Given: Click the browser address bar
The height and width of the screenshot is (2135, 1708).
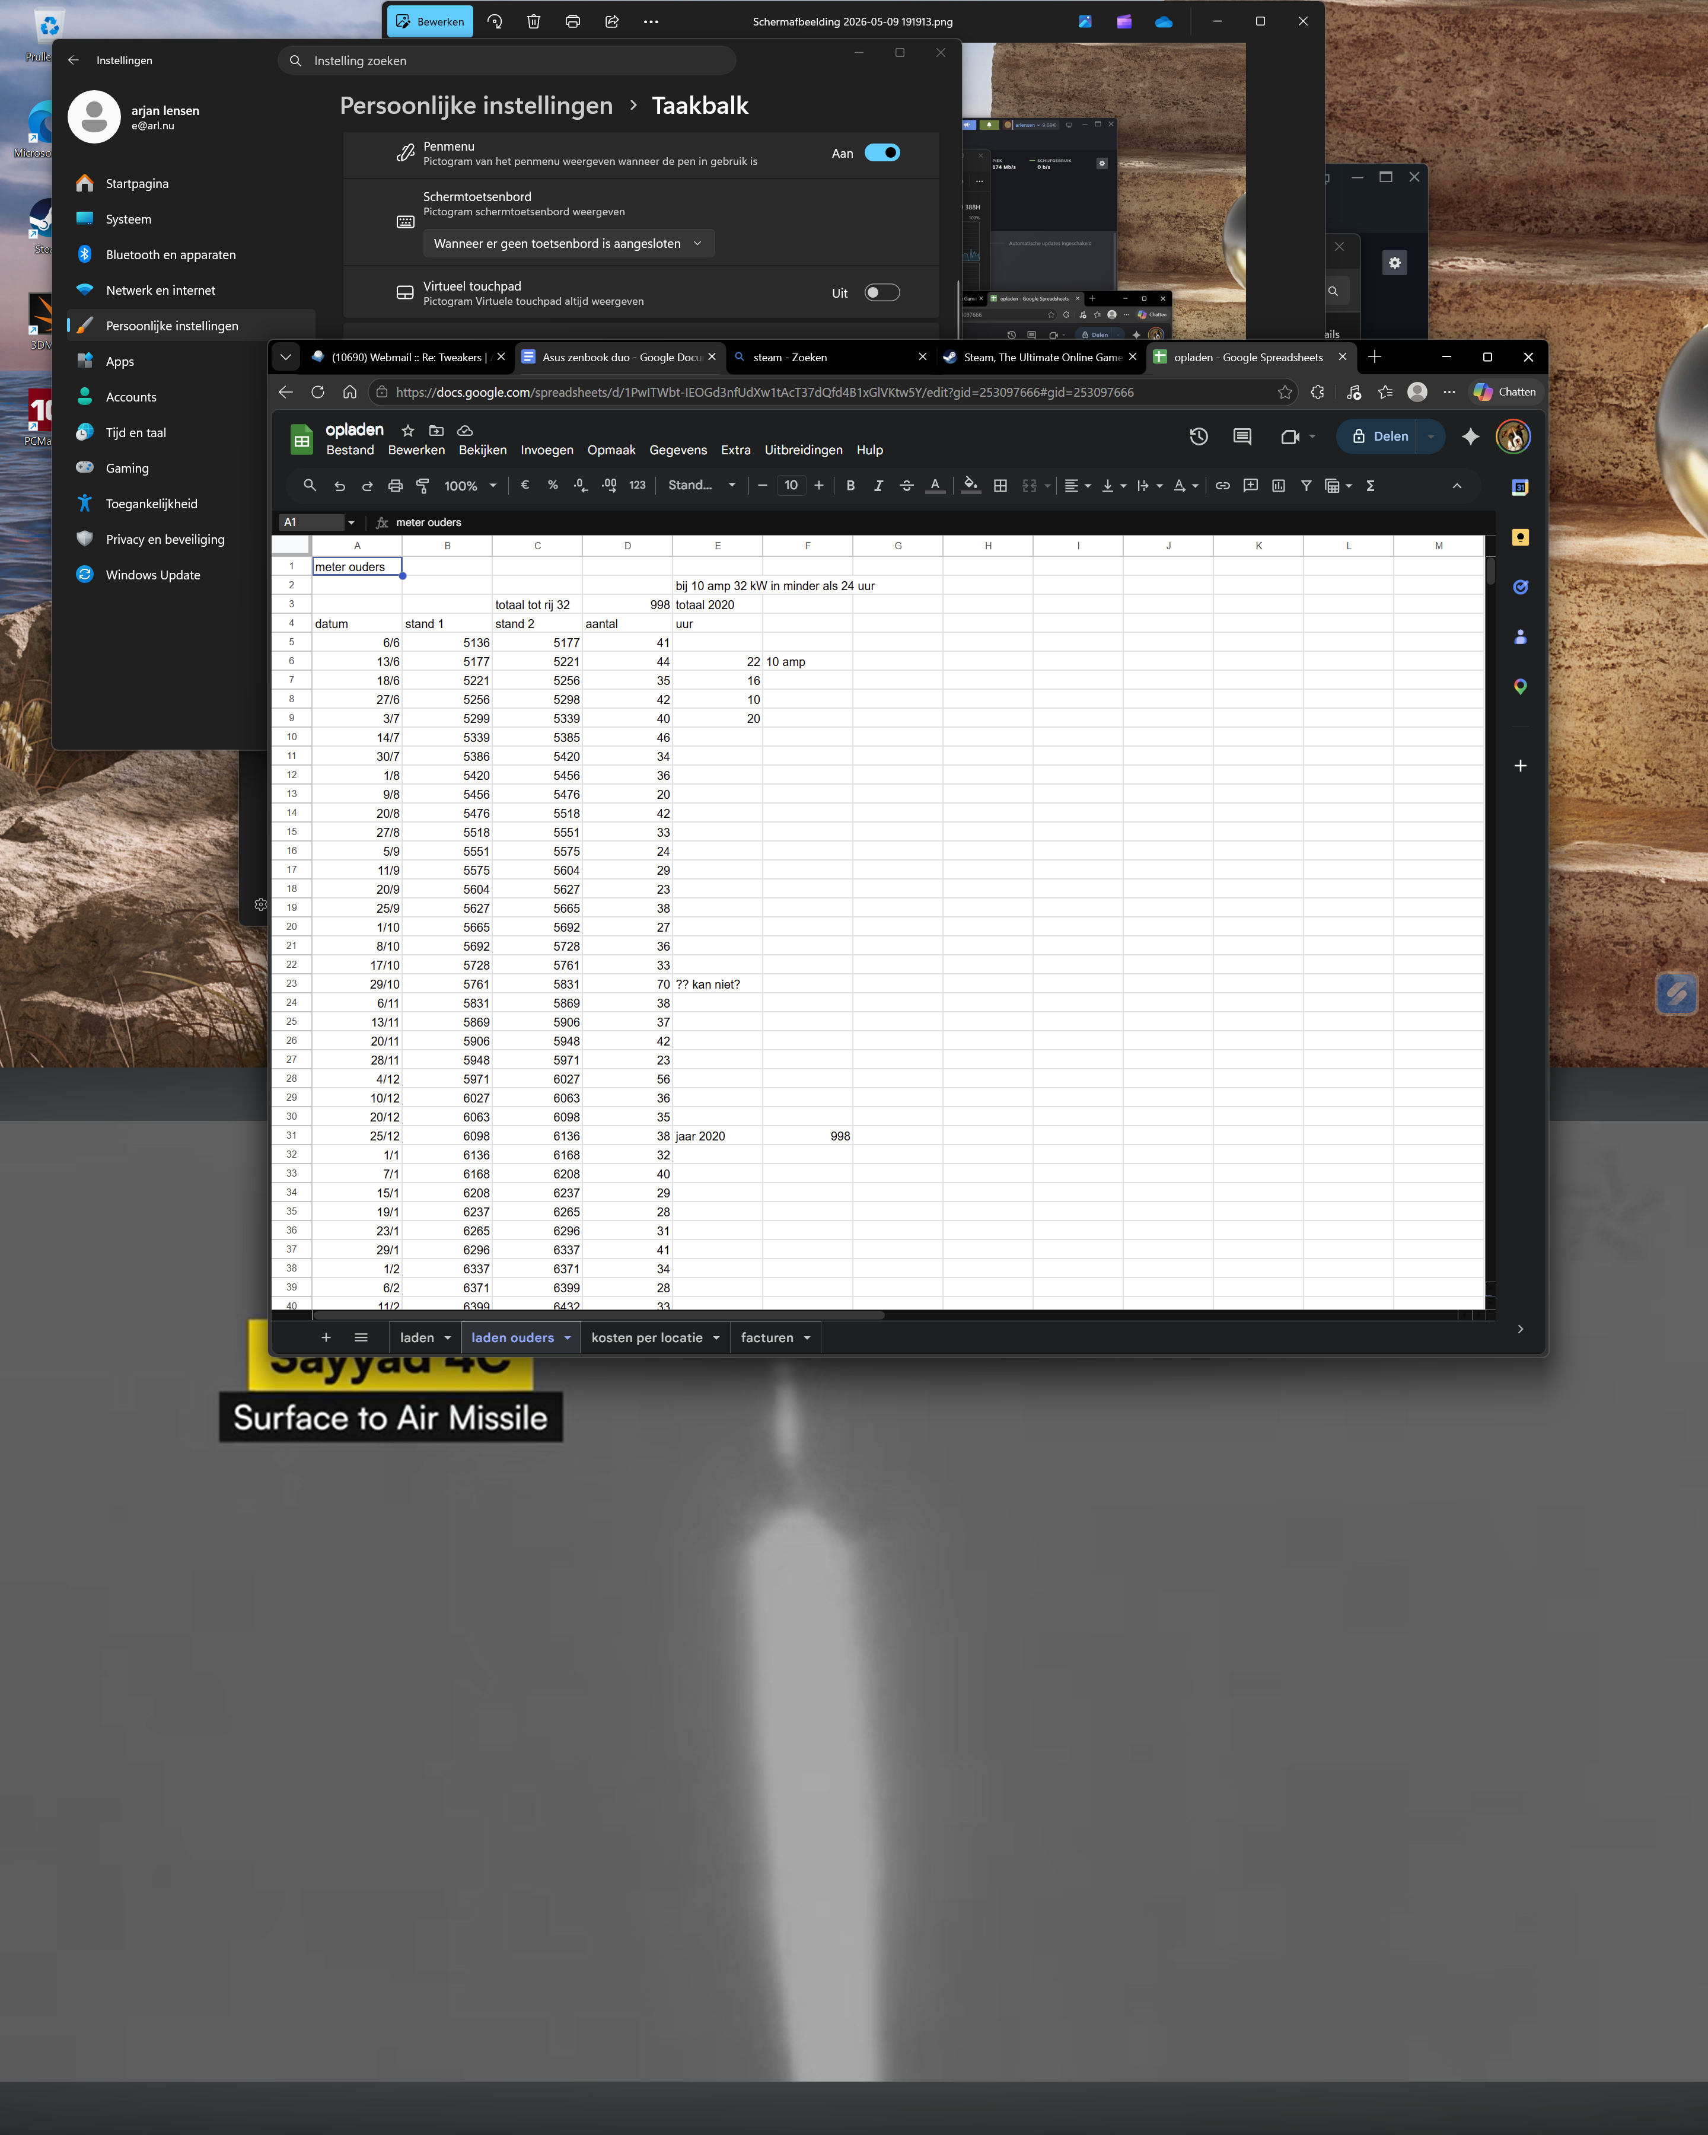Looking at the screenshot, I should 831,392.
